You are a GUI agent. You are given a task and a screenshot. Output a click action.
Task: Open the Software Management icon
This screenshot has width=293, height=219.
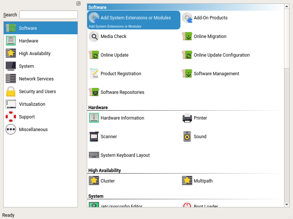click(x=187, y=74)
